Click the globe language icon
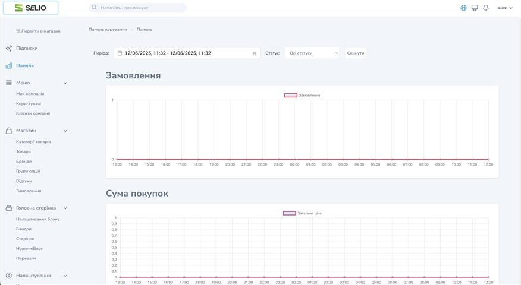Screen dimensions: 521x285 464,8
